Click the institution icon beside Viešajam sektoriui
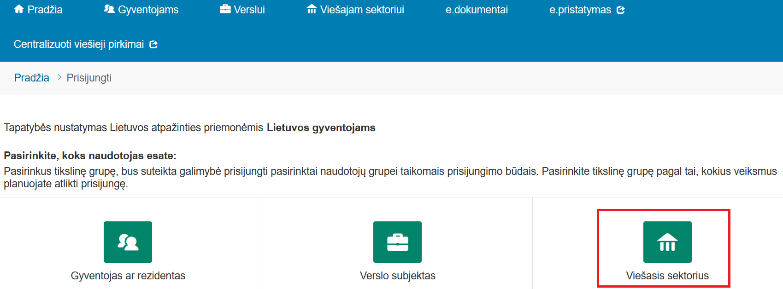783x289 pixels. click(312, 9)
